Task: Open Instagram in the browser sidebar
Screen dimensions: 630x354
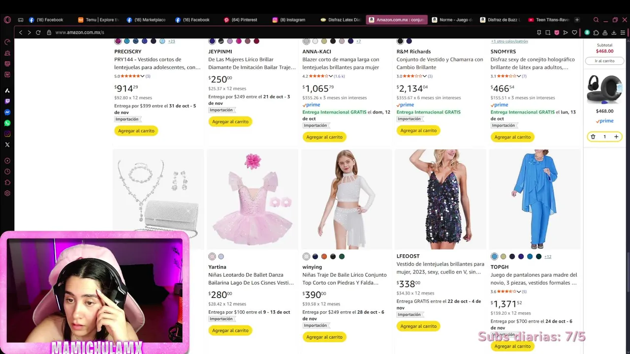Action: [x=7, y=134]
